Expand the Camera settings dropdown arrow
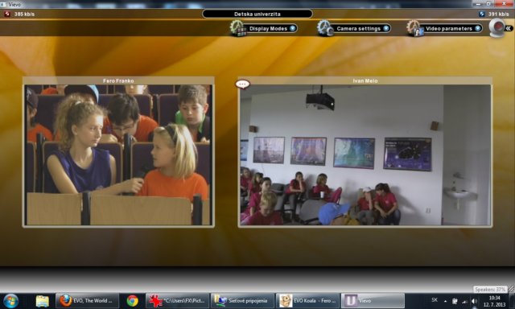This screenshot has height=309, width=515. coord(386,28)
